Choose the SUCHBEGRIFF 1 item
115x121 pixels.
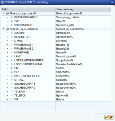[24, 84]
